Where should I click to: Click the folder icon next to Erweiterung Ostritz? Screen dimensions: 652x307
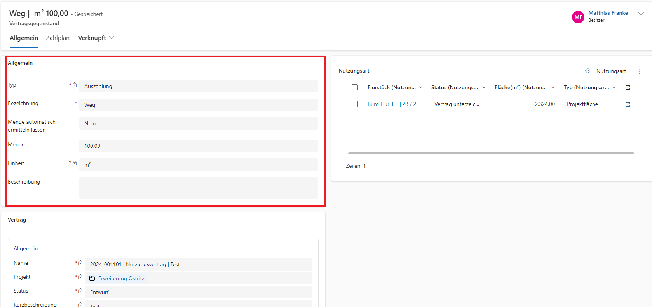(x=92, y=278)
